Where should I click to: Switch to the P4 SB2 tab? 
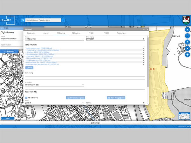click(x=106, y=33)
